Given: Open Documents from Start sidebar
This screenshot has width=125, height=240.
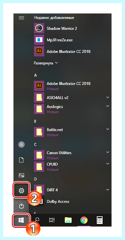Looking at the screenshot, I should point(21,160).
